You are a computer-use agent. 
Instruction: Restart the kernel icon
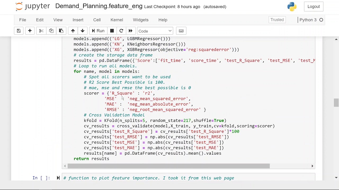[121, 31]
